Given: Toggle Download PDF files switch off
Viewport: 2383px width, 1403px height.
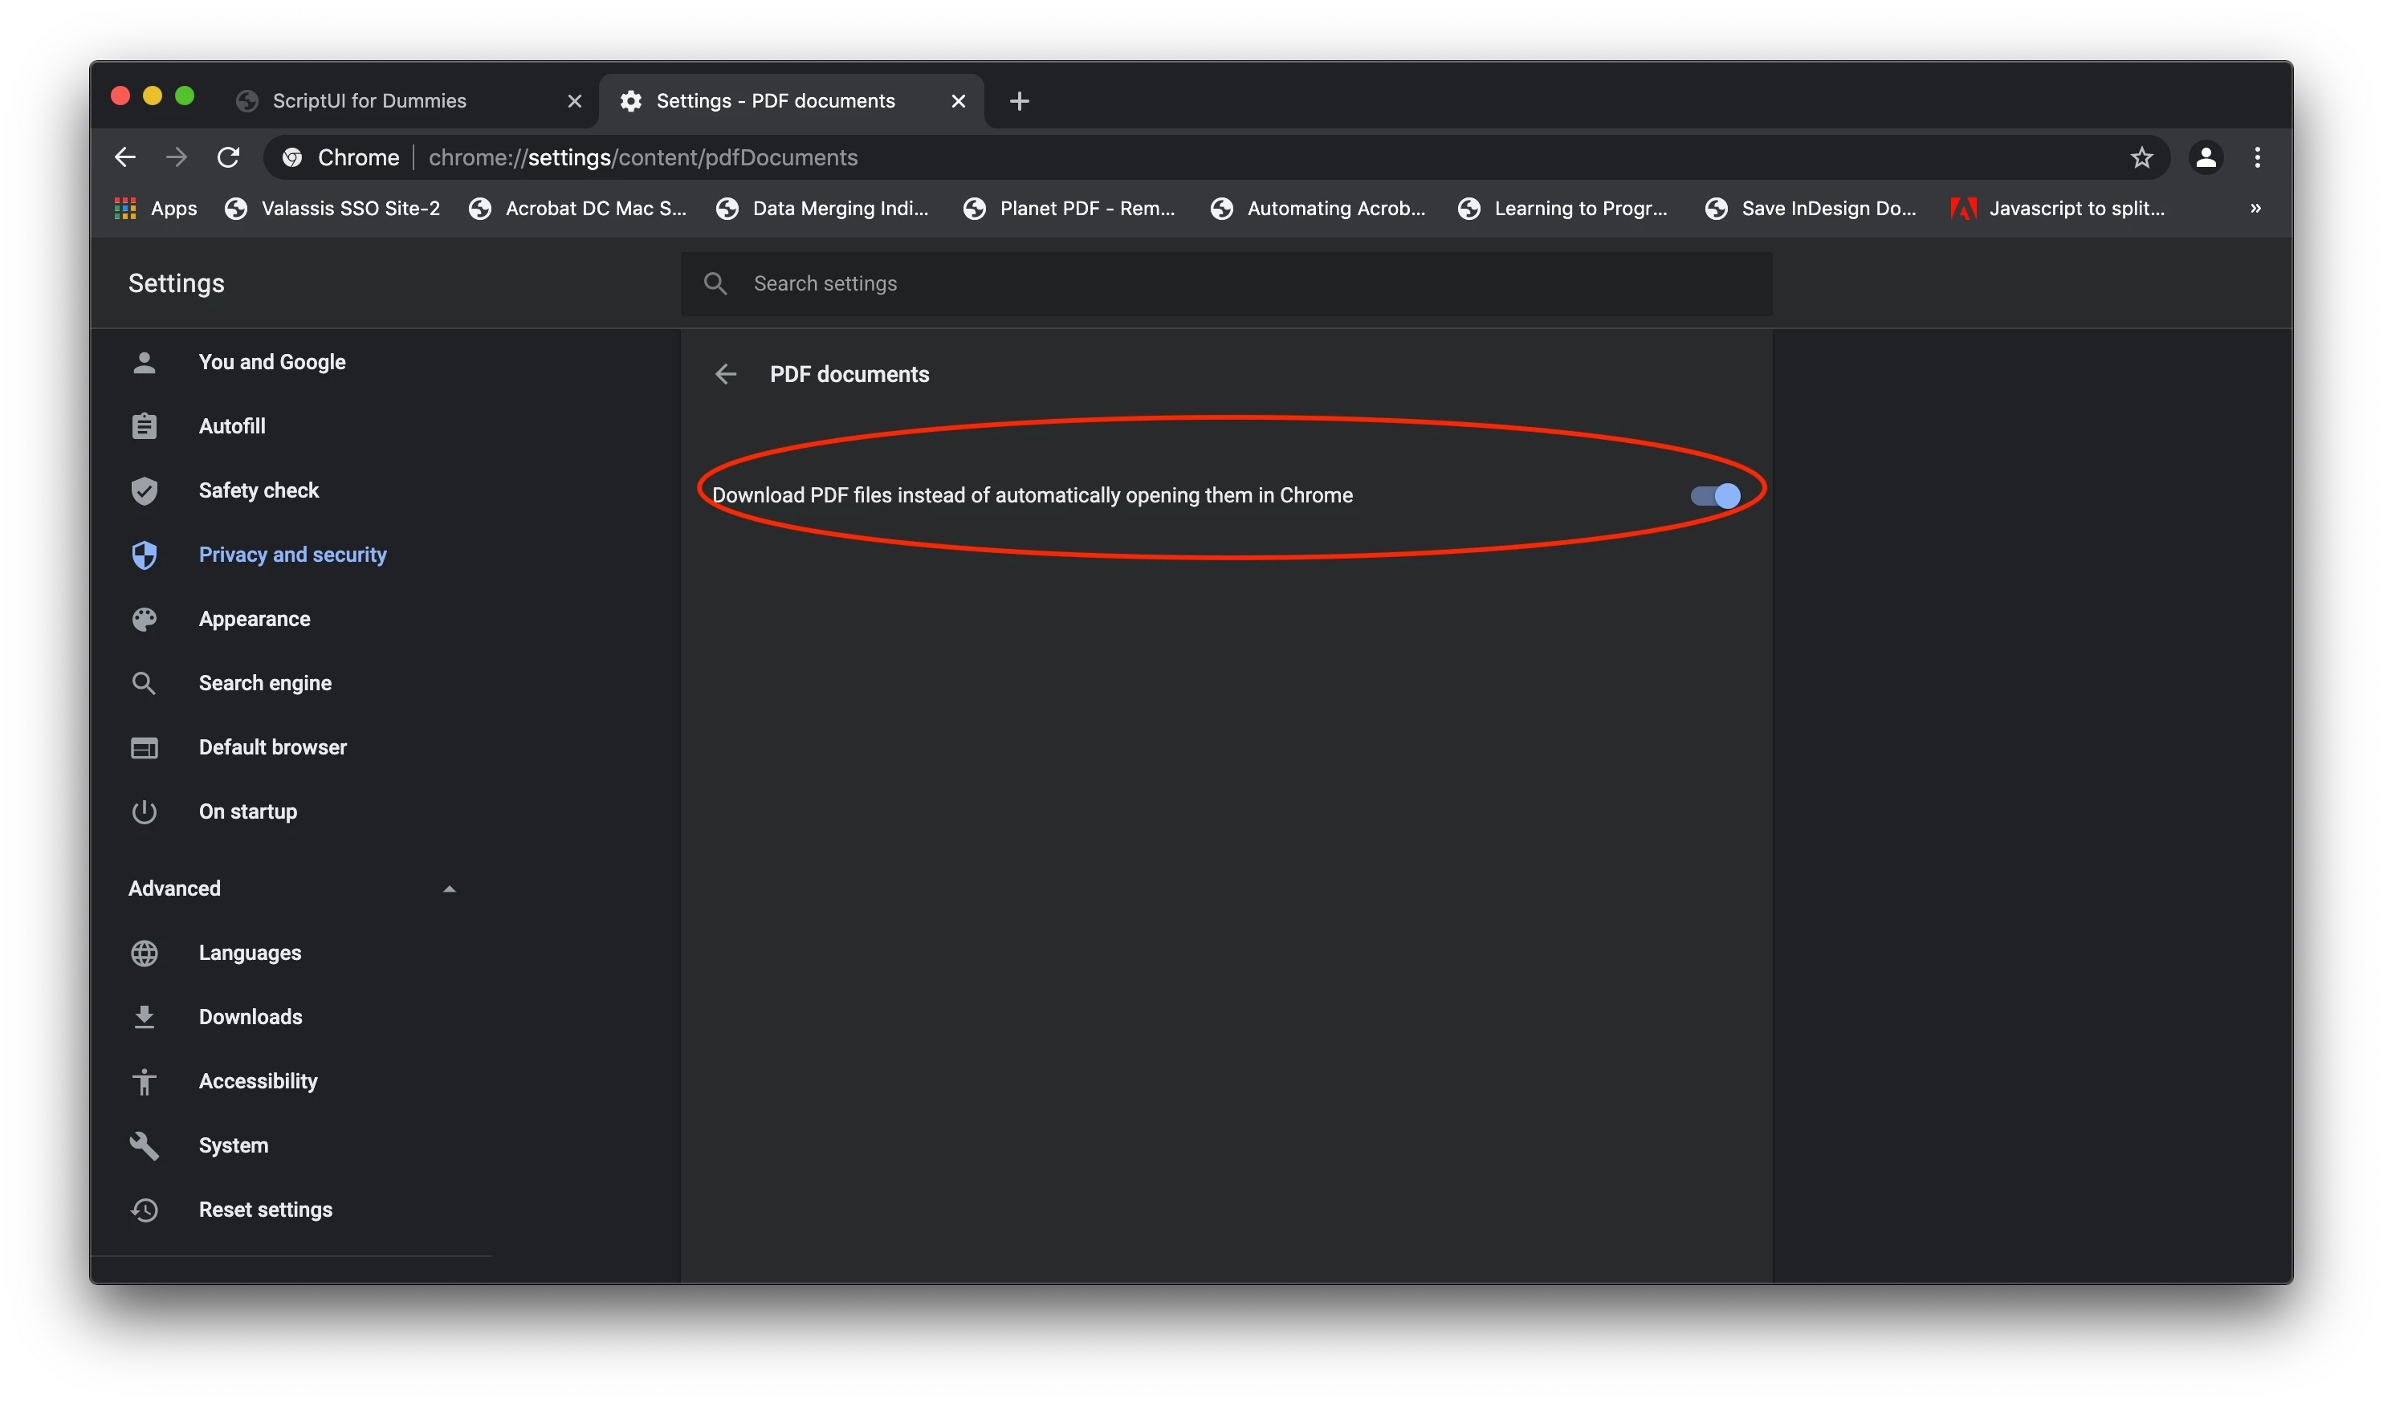Looking at the screenshot, I should point(1714,495).
